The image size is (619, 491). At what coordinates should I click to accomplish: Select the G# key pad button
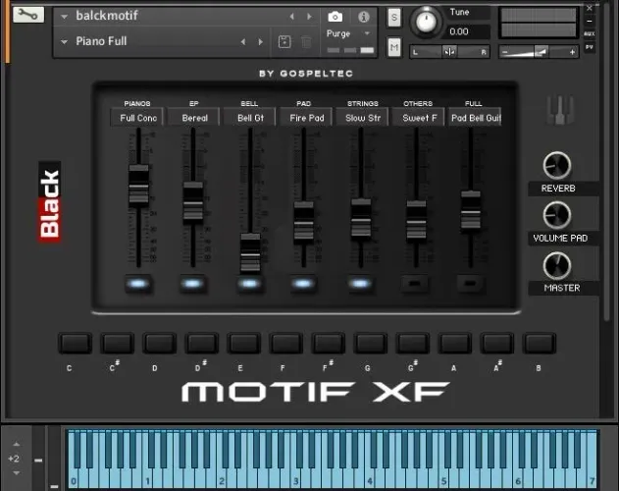pos(413,343)
